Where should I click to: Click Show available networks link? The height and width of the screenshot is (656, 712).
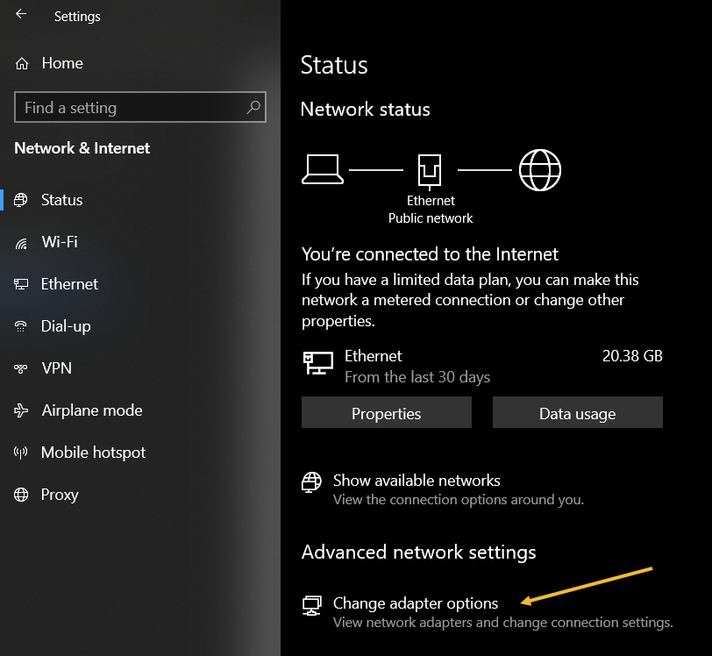point(417,481)
